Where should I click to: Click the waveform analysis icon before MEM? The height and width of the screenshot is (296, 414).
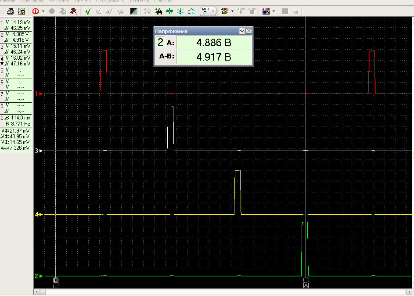(192, 11)
